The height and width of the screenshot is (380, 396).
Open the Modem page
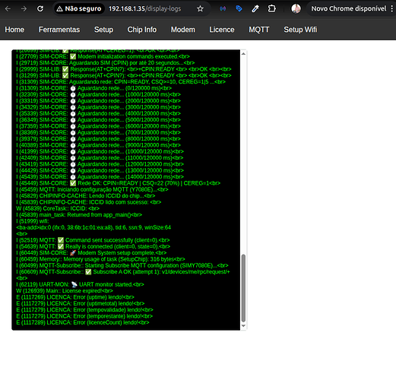183,30
